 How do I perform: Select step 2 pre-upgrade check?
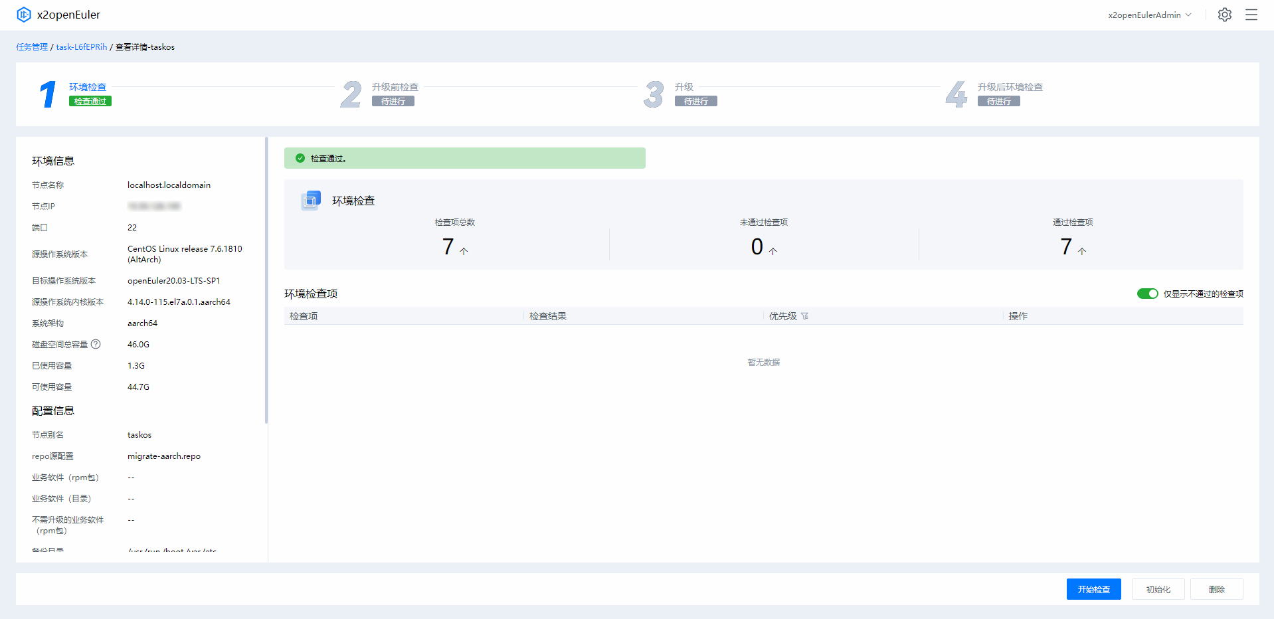[395, 87]
